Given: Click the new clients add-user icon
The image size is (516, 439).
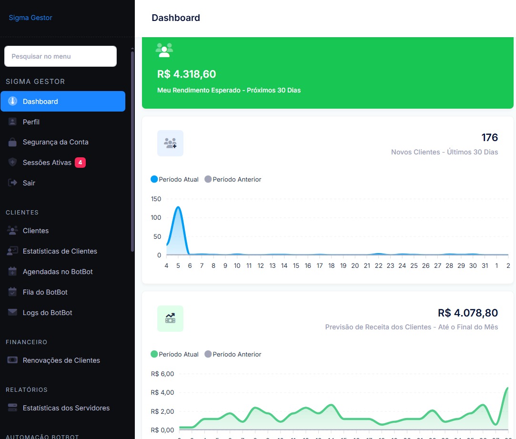Looking at the screenshot, I should pyautogui.click(x=170, y=143).
